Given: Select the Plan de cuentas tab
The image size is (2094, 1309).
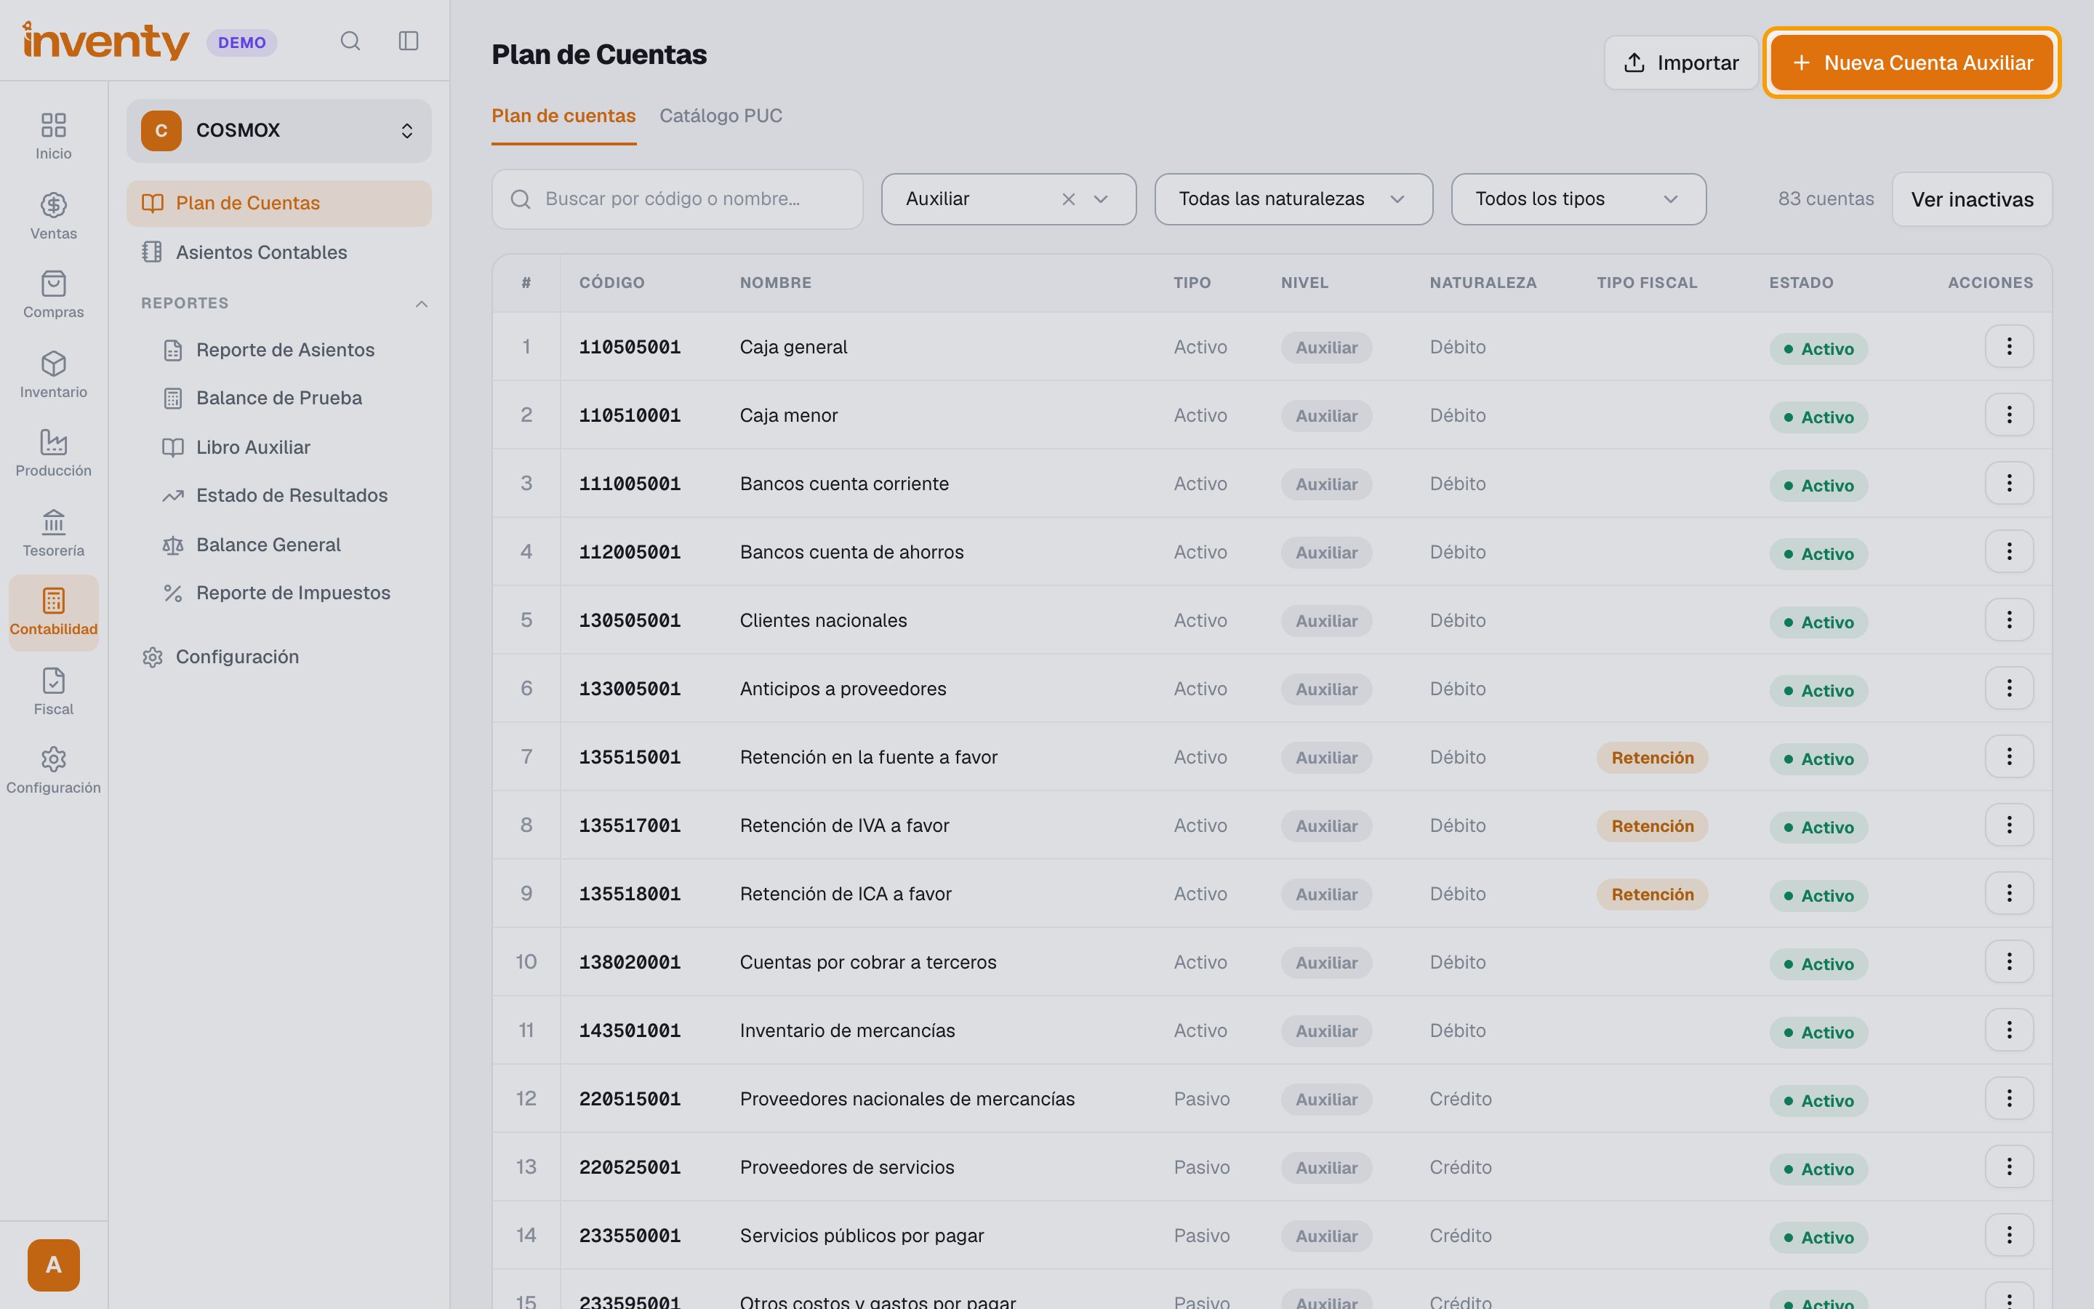Looking at the screenshot, I should coord(563,116).
